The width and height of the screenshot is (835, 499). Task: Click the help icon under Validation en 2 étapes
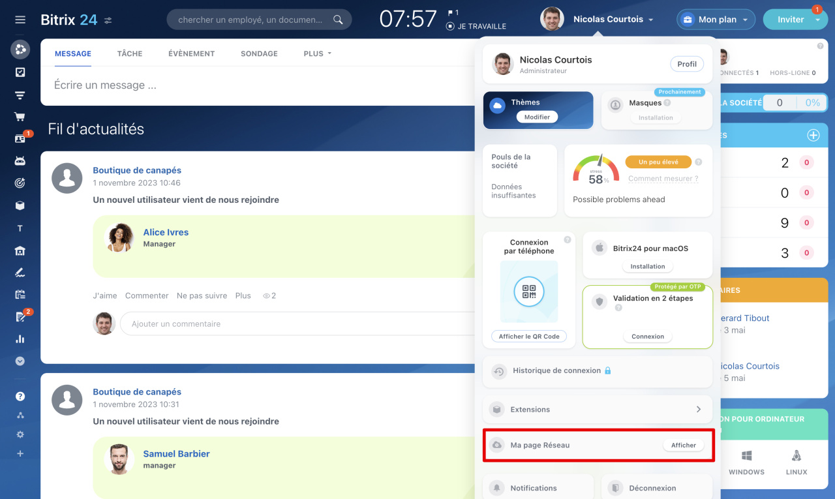click(618, 308)
